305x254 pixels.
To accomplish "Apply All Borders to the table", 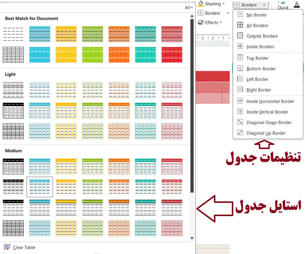I will tap(257, 25).
